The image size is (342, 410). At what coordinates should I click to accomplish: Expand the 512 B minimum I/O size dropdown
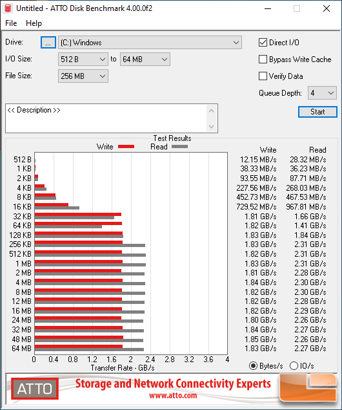pos(83,59)
